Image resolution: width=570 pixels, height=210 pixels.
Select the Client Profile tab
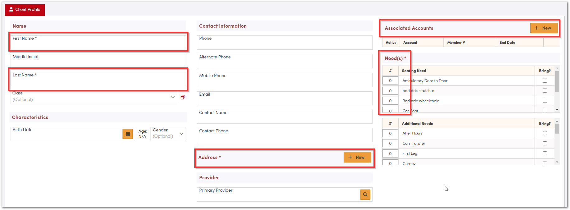pos(25,10)
